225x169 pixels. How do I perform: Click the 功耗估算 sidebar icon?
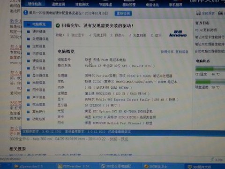(28, 119)
